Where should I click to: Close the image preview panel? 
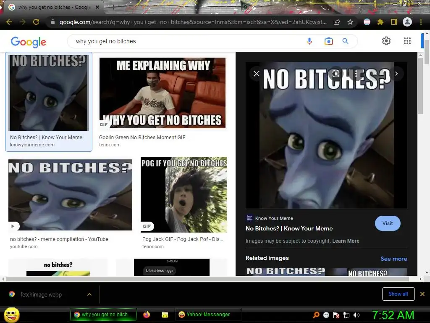click(x=257, y=74)
